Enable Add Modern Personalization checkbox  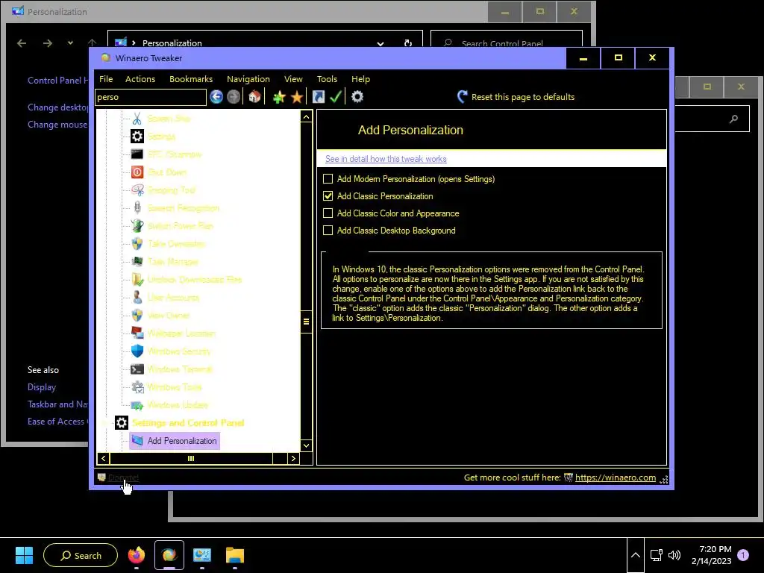pos(328,179)
